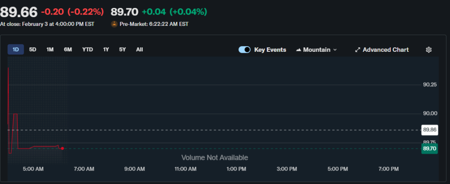
Task: Click the At close February 3 text
Action: coord(47,24)
